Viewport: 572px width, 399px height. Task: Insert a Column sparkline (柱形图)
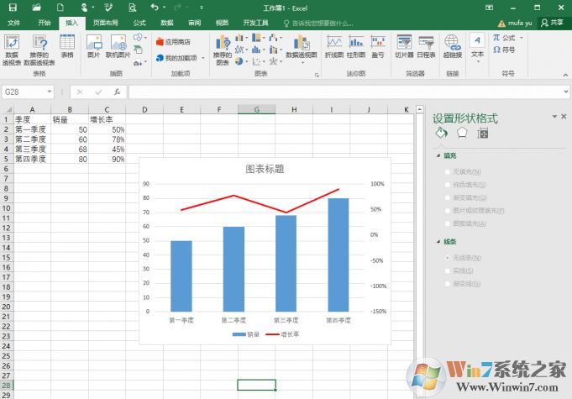click(x=356, y=46)
